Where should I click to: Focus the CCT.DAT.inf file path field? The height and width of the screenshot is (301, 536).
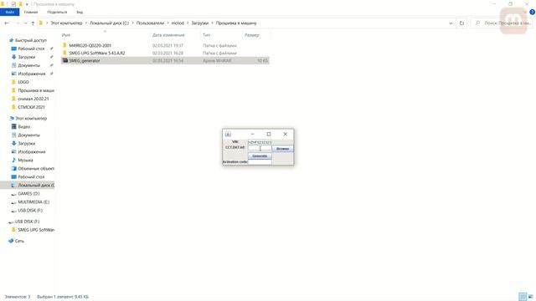pos(260,149)
